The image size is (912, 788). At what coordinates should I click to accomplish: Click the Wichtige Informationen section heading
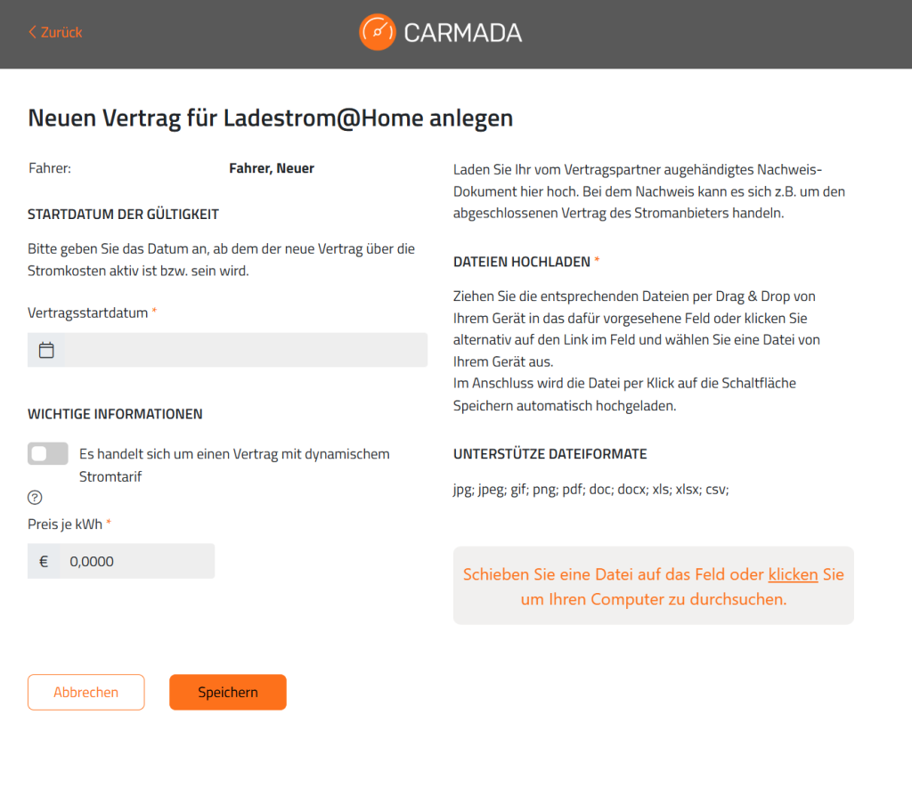click(x=115, y=414)
